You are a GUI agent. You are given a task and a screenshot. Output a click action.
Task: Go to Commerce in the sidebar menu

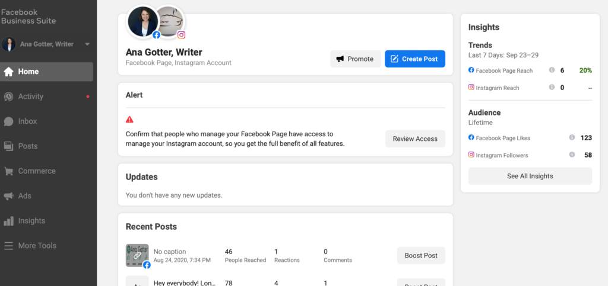37,171
